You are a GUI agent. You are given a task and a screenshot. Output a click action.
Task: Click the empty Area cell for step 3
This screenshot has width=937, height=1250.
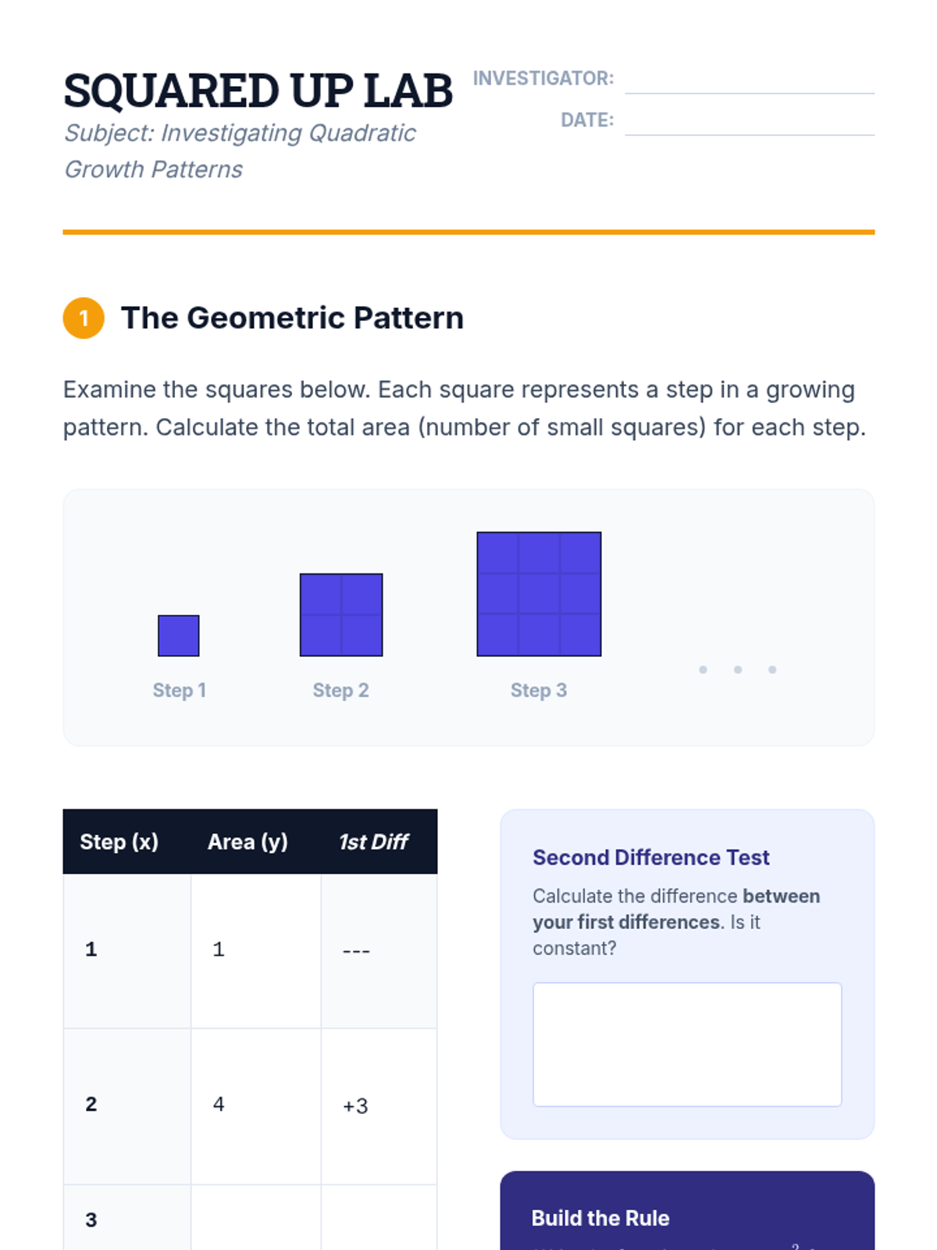[x=255, y=1219]
